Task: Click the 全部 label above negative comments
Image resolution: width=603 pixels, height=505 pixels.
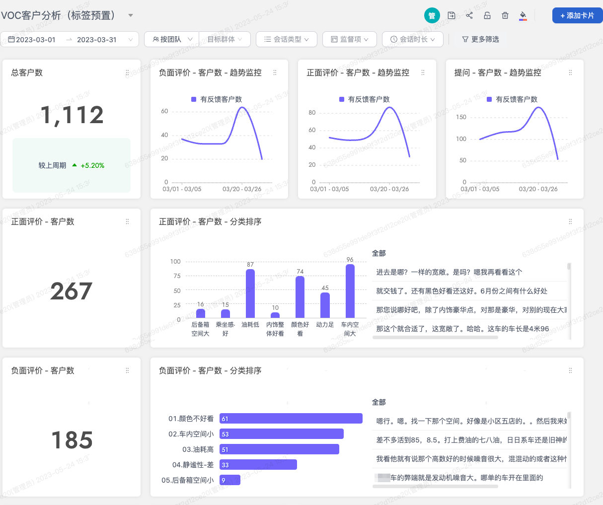Action: 379,402
